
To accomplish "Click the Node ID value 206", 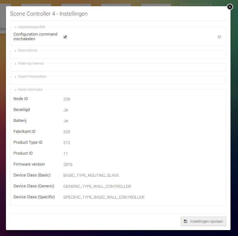I will pyautogui.click(x=67, y=99).
